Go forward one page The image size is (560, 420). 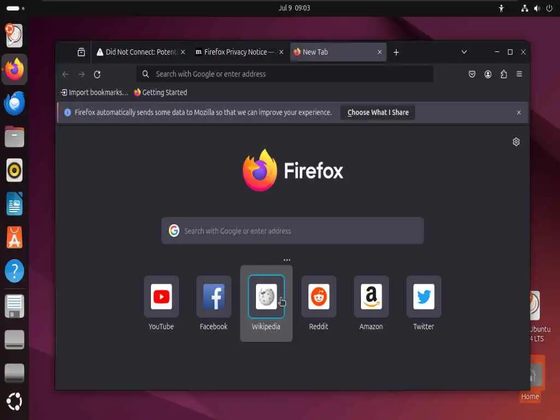click(81, 74)
